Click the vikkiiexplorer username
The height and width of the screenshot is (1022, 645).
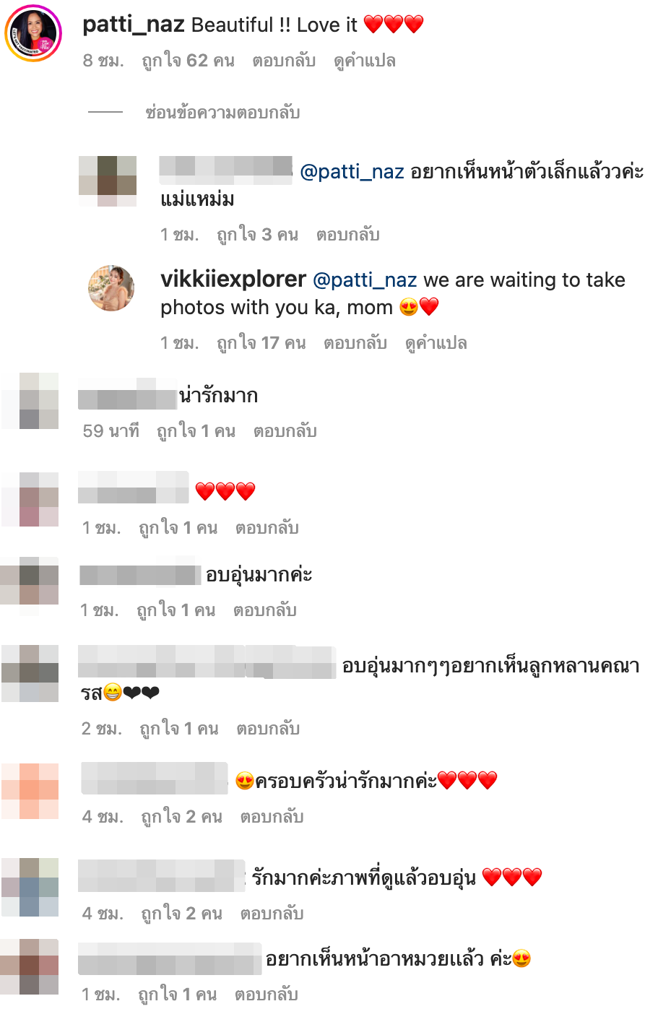[233, 280]
